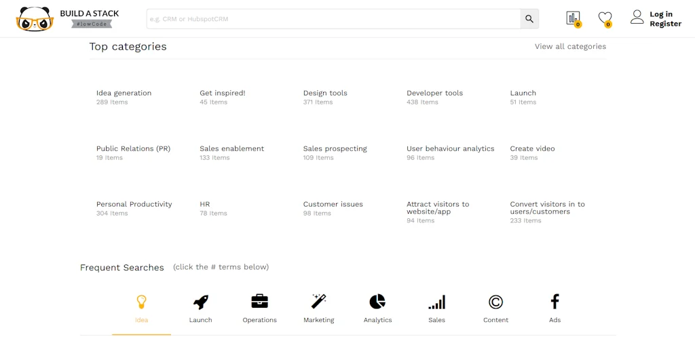This screenshot has height=343, width=695.
Task: Select the Marketing magic wand icon
Action: pos(319,301)
